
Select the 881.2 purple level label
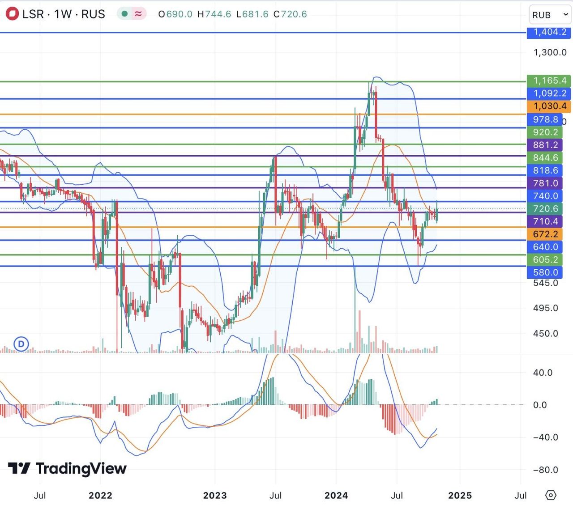tap(545, 145)
